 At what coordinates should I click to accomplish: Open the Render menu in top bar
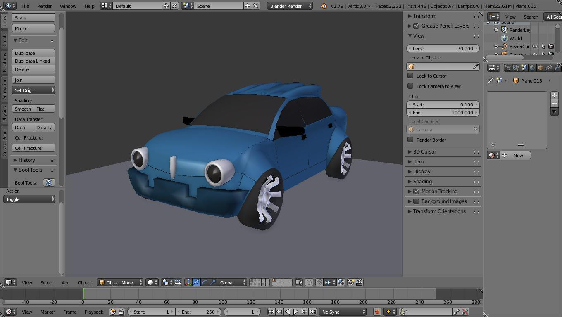[x=44, y=6]
